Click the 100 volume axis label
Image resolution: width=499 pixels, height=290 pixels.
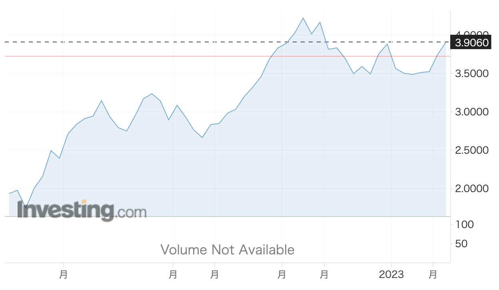[x=465, y=224]
